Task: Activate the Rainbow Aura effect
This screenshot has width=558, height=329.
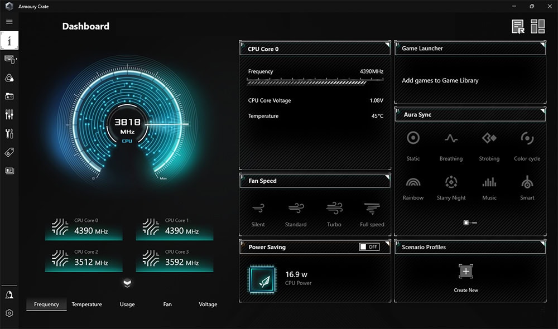Action: [413, 184]
